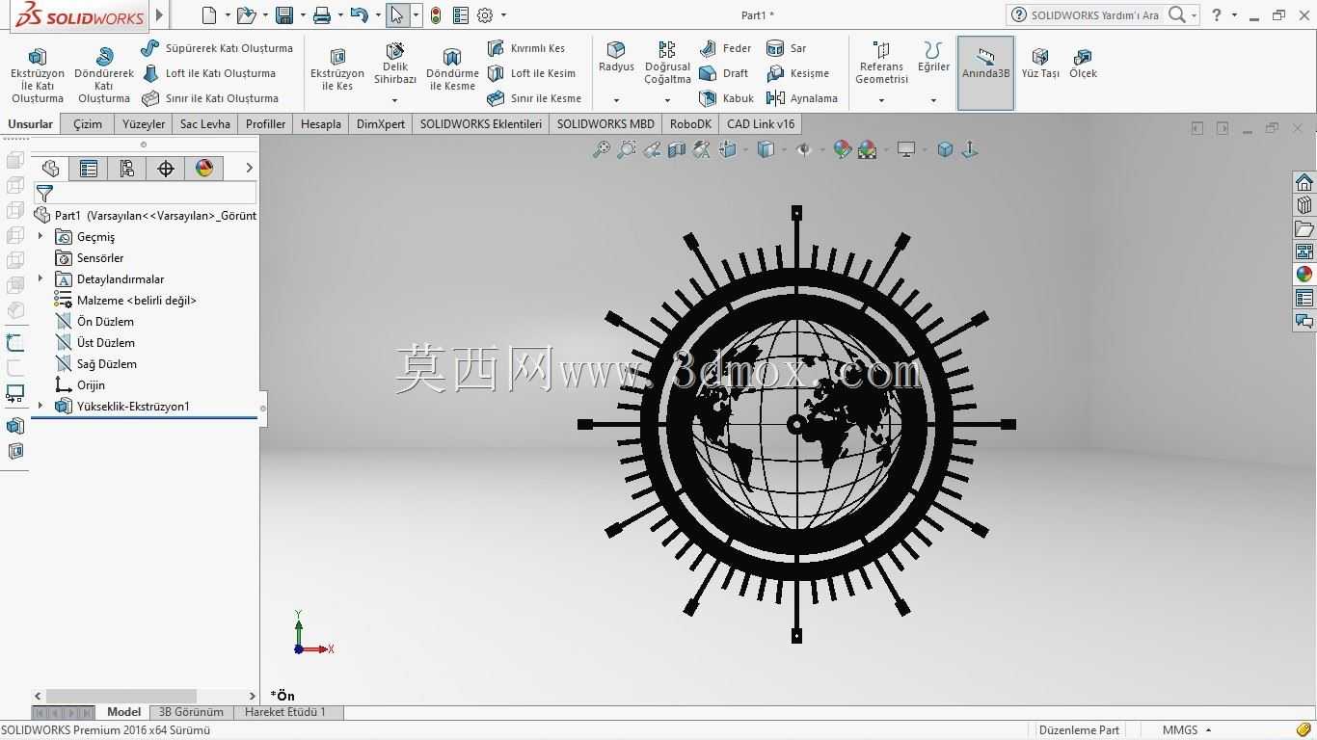
Task: Open FeatureManager design tree tab icon
Action: coord(50,169)
